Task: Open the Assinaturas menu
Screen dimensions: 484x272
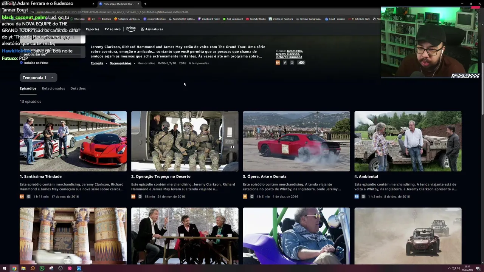Action: click(152, 29)
